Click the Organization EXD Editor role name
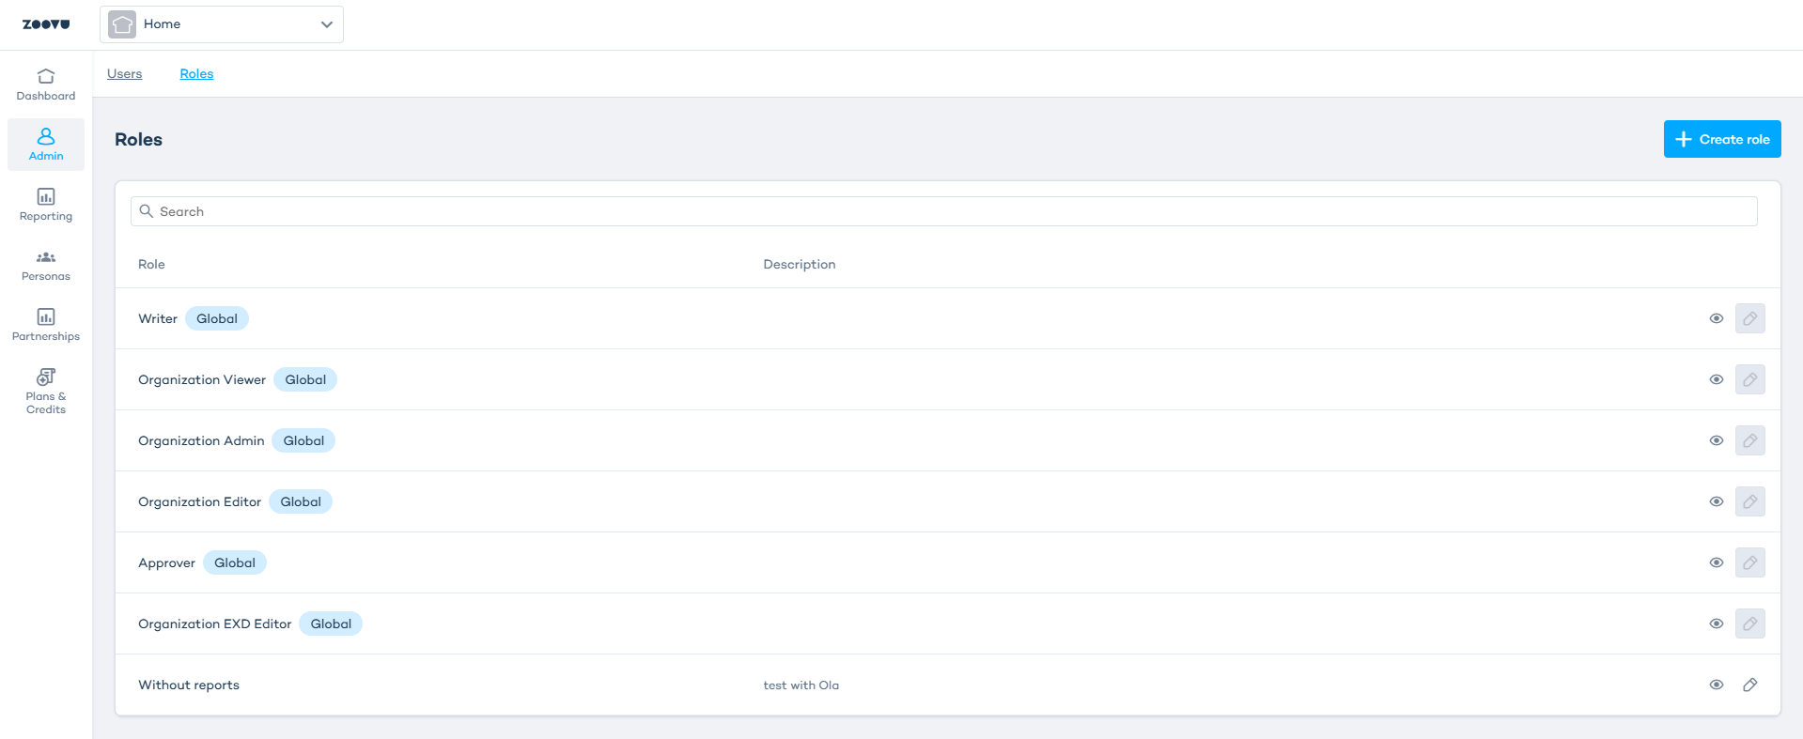The height and width of the screenshot is (739, 1803). click(214, 624)
